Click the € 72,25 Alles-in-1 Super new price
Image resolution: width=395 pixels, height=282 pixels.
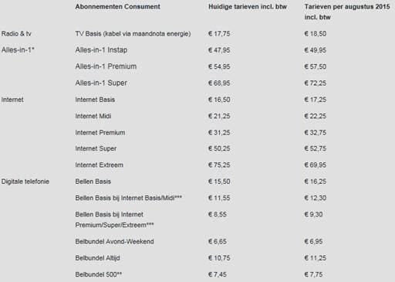click(x=316, y=83)
